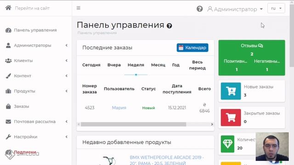The height and width of the screenshot is (165, 294).
Task: Expand the Контент sidebar chevron
Action: click(67, 76)
